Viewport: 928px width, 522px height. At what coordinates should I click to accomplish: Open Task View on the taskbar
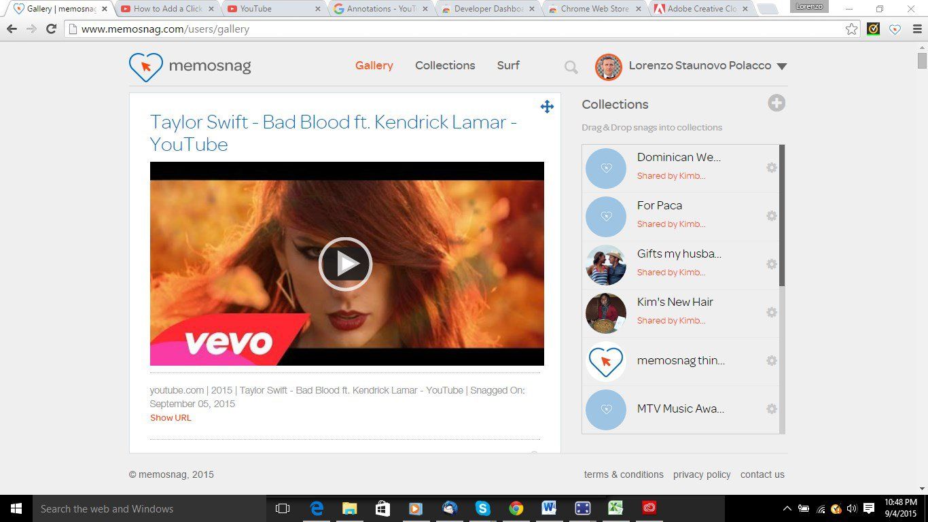pos(283,508)
